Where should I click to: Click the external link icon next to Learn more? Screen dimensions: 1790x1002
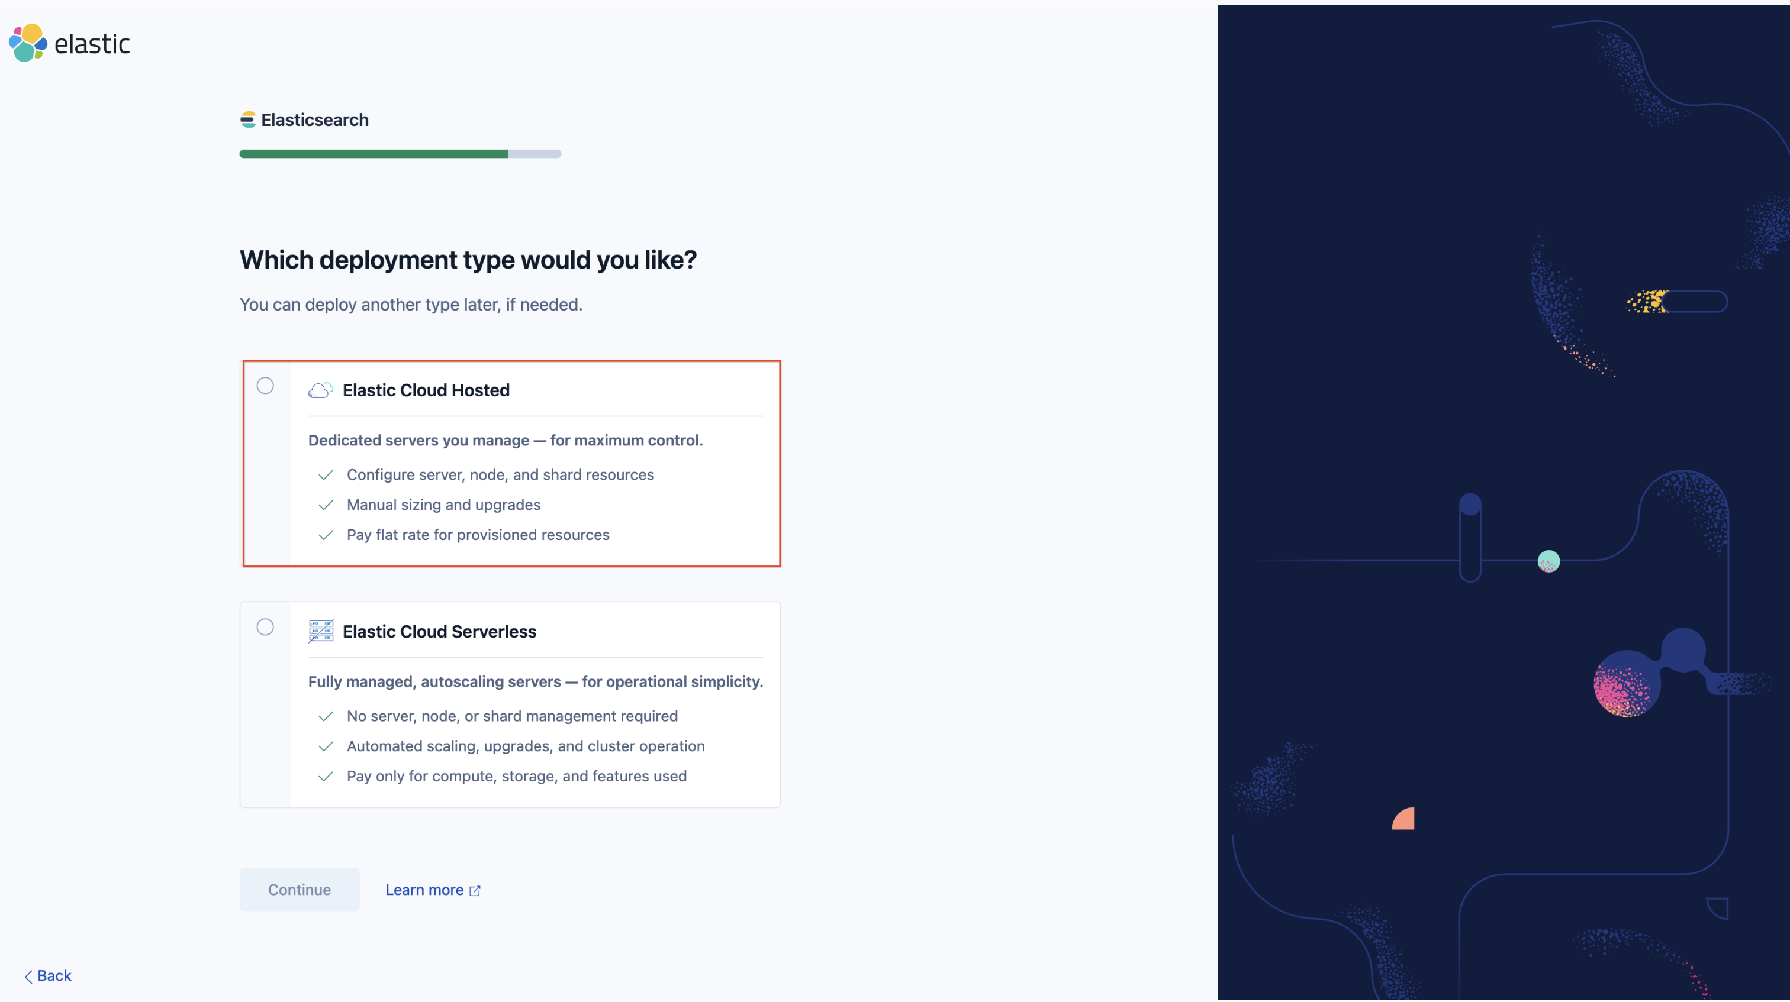click(x=475, y=890)
